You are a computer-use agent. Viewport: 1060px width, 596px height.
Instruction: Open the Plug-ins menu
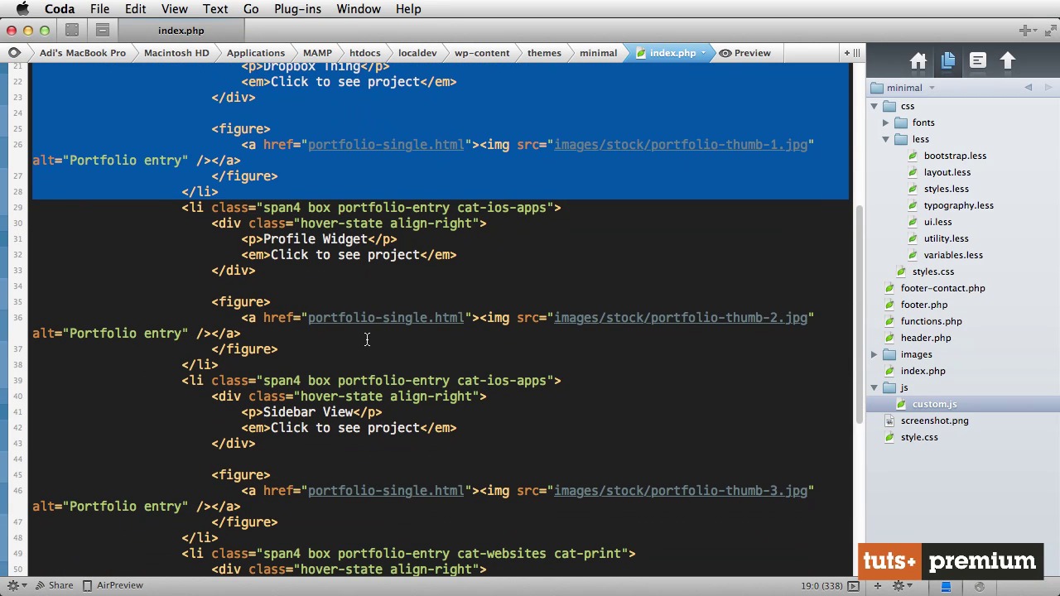[x=297, y=9]
